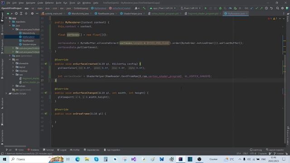Image resolution: width=290 pixels, height=163 pixels.
Task: Open the Terminal tool window
Action: point(48,150)
